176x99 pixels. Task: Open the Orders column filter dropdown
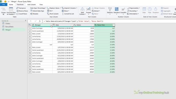[x=93, y=25]
